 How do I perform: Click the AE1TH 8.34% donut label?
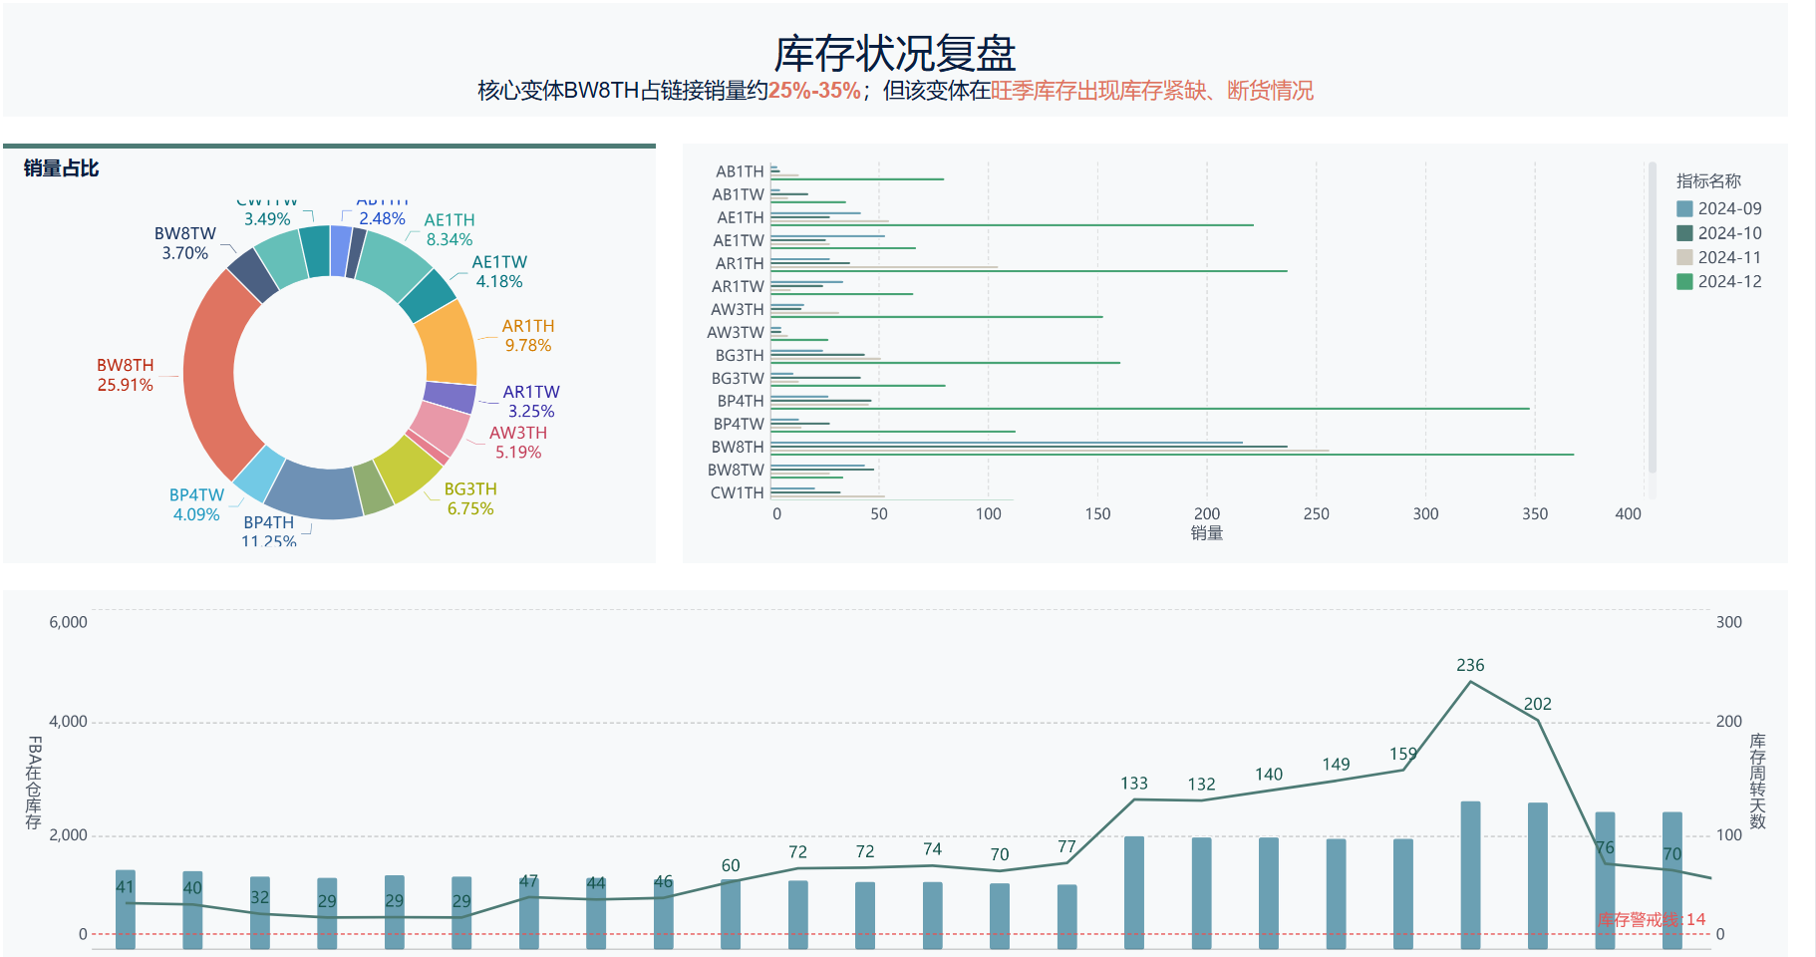click(450, 230)
